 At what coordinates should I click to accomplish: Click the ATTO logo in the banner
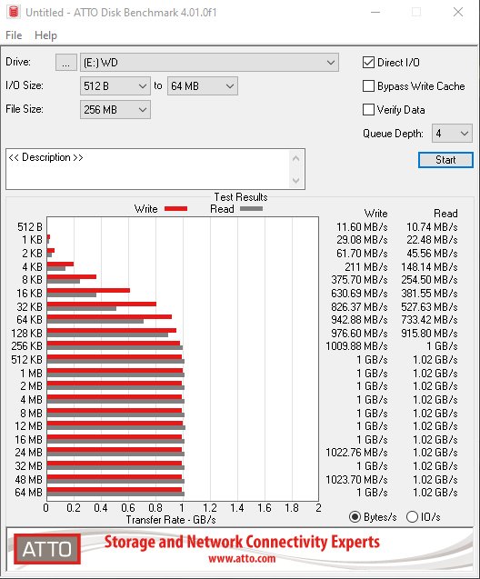pyautogui.click(x=47, y=549)
